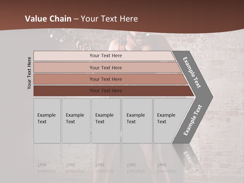Select the third gray Example Text box
The height and width of the screenshot is (183, 244).
tap(106, 121)
